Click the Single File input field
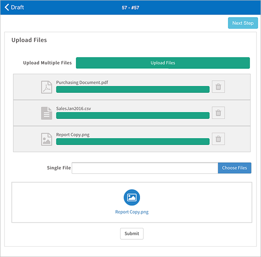 click(144, 168)
